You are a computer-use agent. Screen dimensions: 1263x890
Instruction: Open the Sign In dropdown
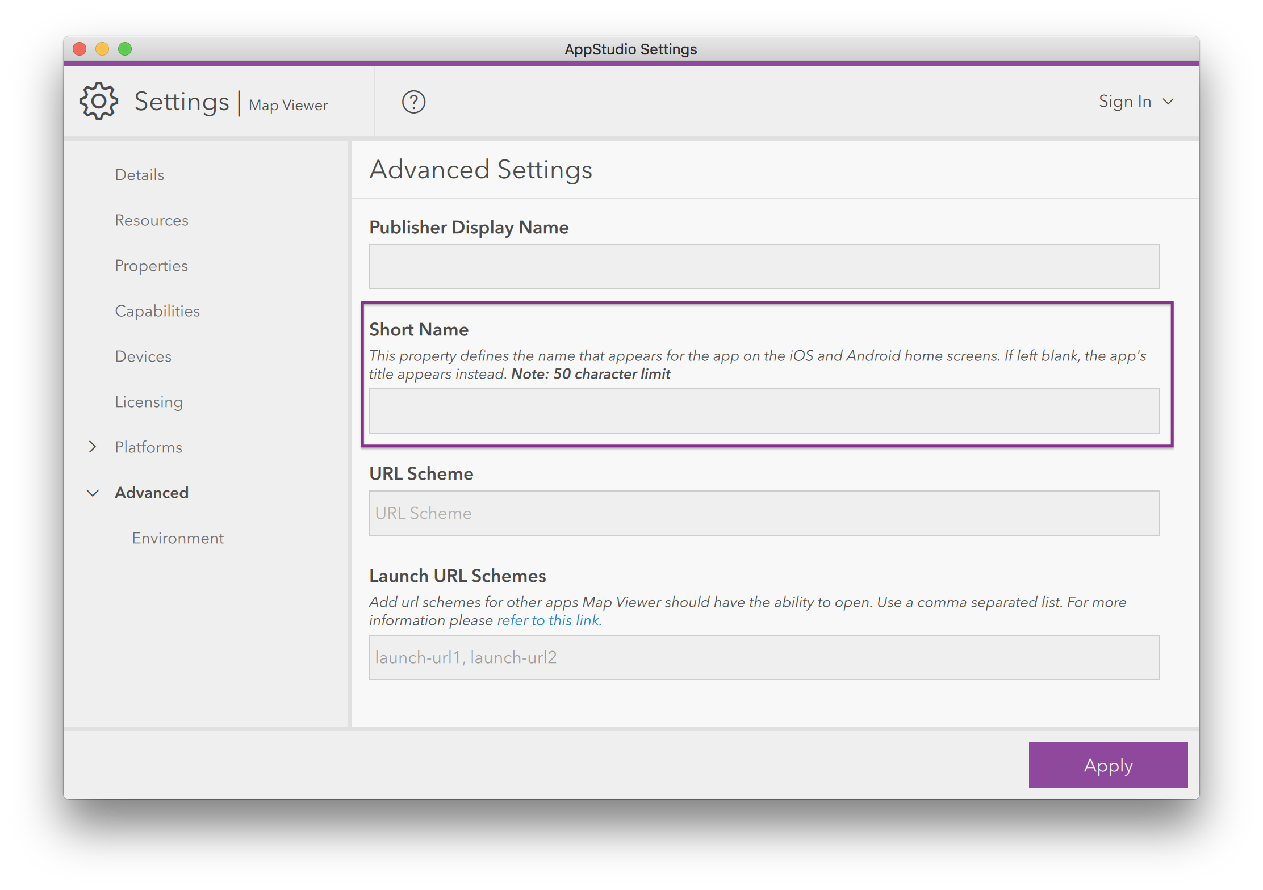tap(1135, 102)
